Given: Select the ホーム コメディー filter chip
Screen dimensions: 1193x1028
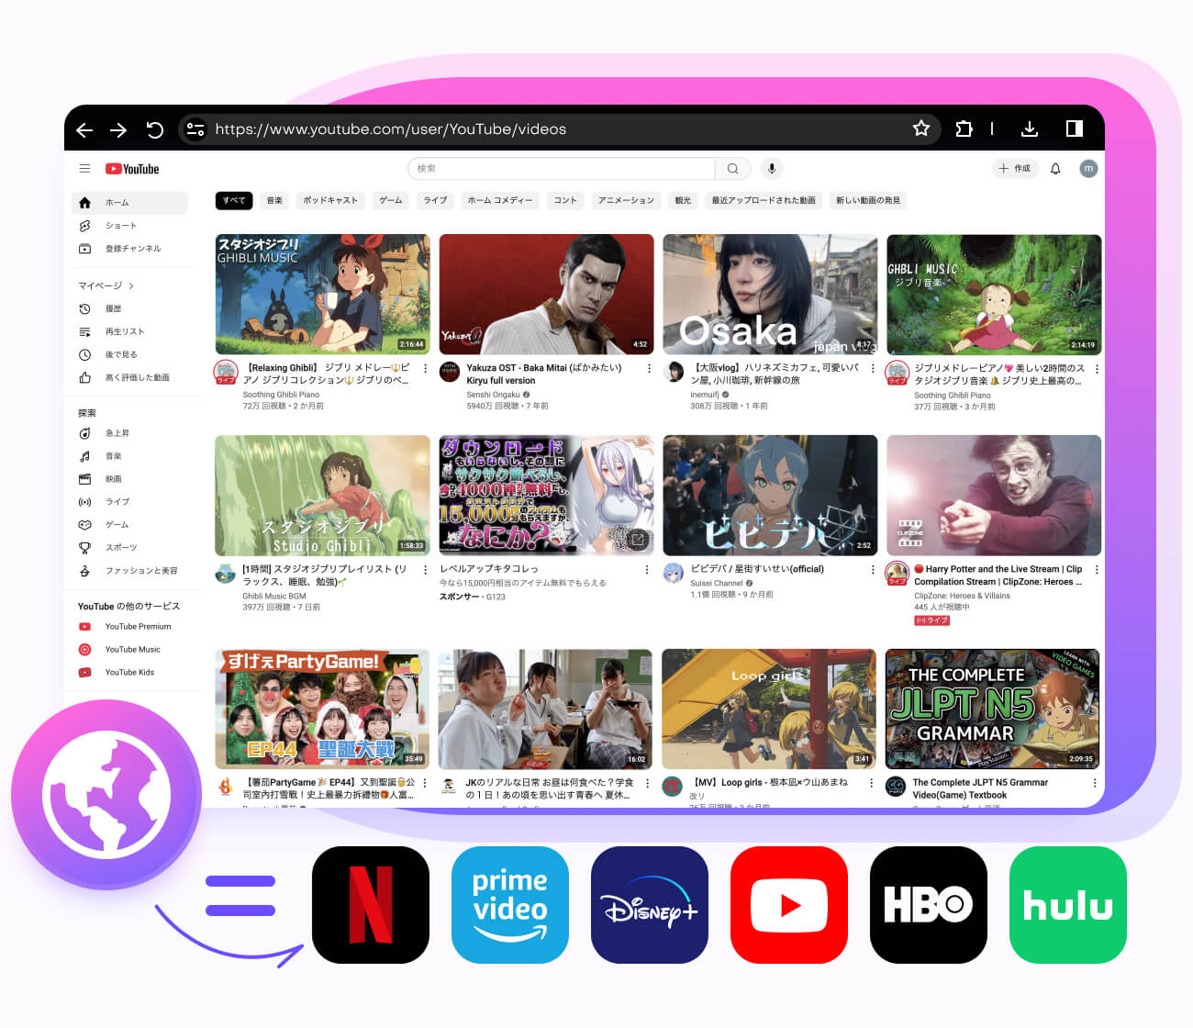Looking at the screenshot, I should coord(500,200).
